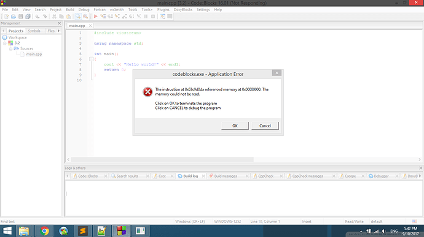Click the red Debug/Continue arrow icon
Image resolution: width=424 pixels, height=237 pixels.
[95, 17]
